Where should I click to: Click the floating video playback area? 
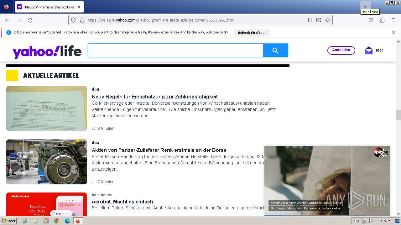pyautogui.click(x=327, y=181)
